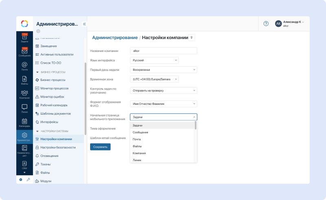Choose Компания in the dropdown list

click(x=162, y=153)
